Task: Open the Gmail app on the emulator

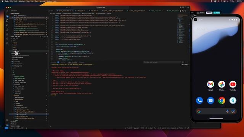Action: pos(210,84)
